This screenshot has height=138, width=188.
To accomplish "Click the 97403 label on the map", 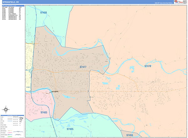I will [x=44, y=112].
